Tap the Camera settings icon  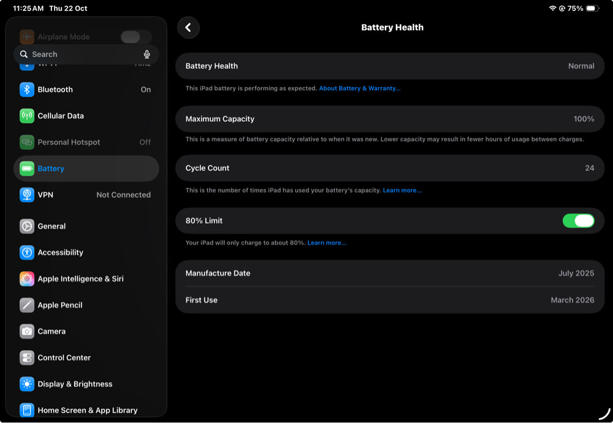pos(27,331)
